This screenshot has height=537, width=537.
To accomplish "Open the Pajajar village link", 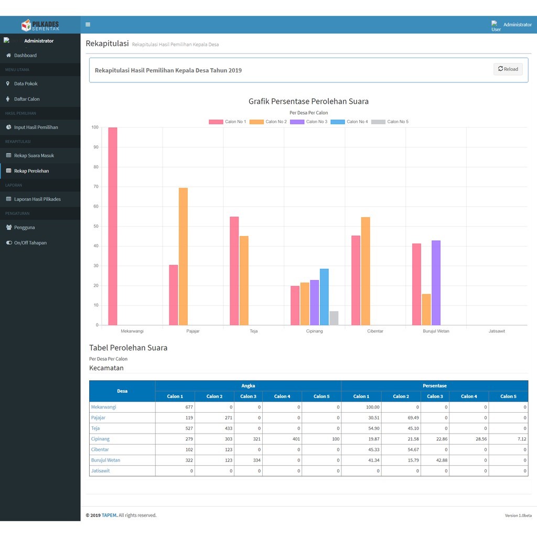I will point(98,417).
